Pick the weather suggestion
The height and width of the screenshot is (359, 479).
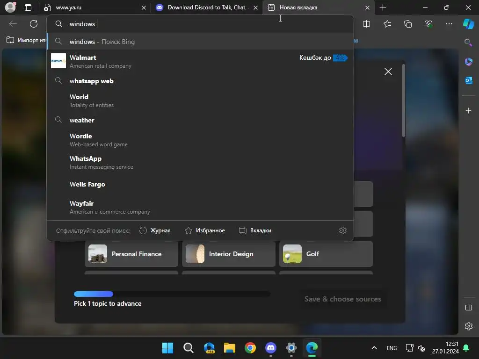[x=200, y=120]
